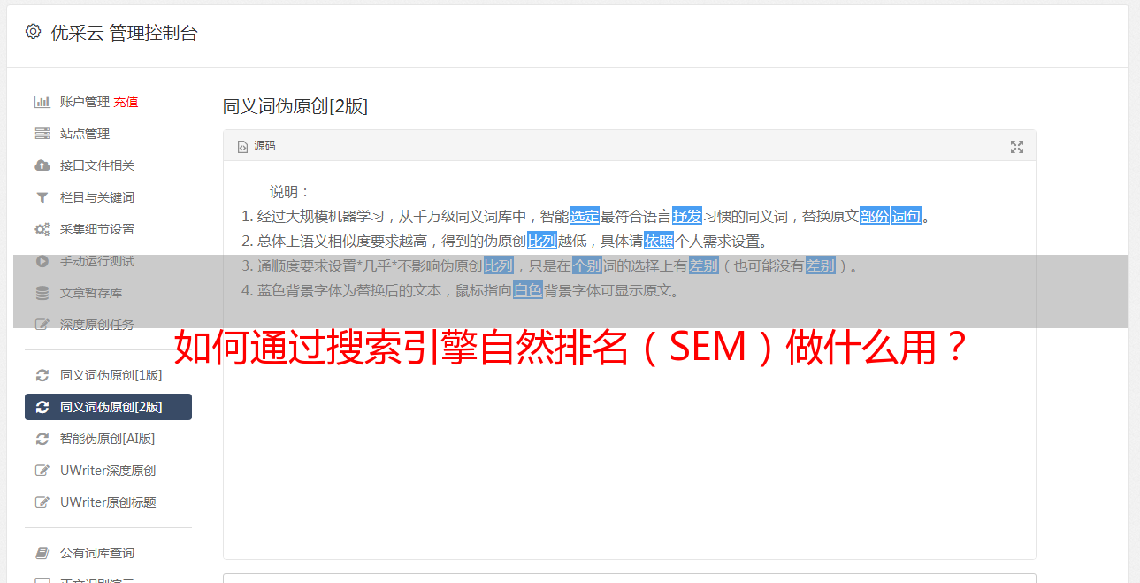This screenshot has width=1140, height=583.
Task: Open 采集细节设置 gears icon
Action: [x=42, y=229]
